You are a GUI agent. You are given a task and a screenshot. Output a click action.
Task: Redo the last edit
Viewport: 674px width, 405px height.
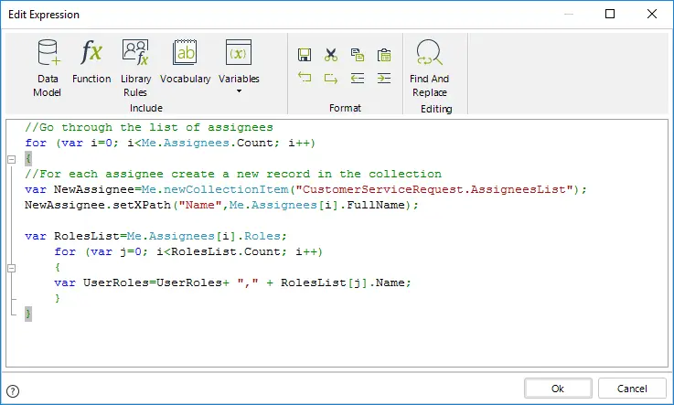point(330,78)
